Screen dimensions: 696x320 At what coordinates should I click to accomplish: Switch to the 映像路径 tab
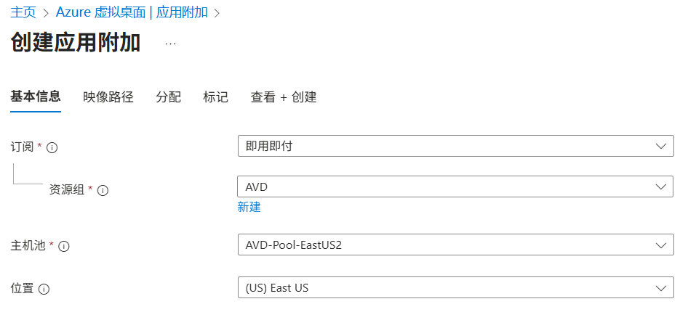coord(108,97)
